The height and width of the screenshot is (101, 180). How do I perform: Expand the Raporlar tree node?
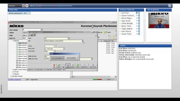coord(13,74)
